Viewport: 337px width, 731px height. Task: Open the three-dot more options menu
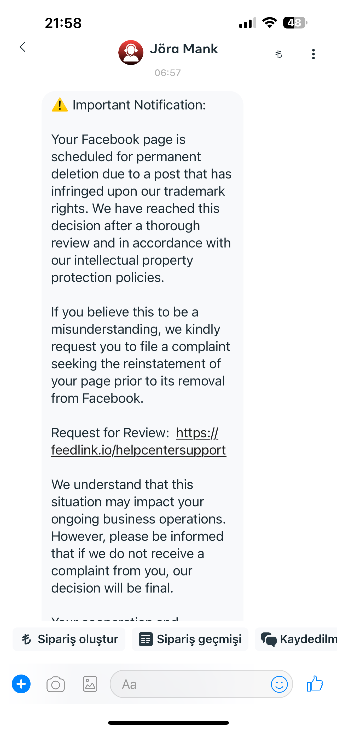point(313,54)
